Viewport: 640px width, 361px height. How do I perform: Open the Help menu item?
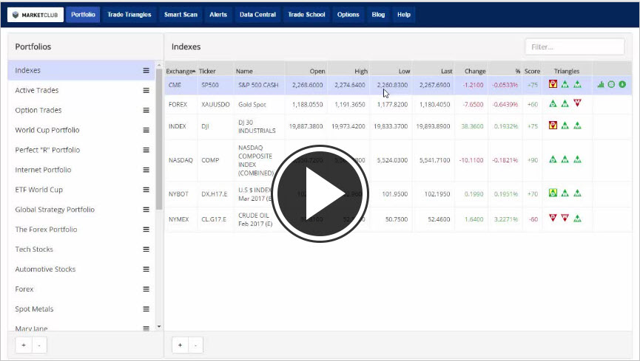pos(404,15)
